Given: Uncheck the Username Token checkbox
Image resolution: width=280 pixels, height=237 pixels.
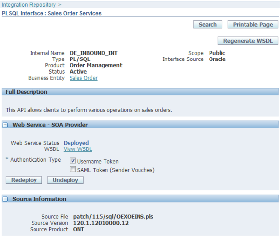Looking at the screenshot, I should coord(73,161).
